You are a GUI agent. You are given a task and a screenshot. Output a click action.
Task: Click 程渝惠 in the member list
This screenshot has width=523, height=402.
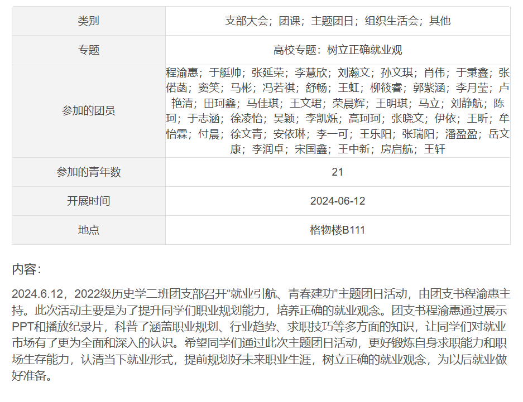pyautogui.click(x=183, y=73)
